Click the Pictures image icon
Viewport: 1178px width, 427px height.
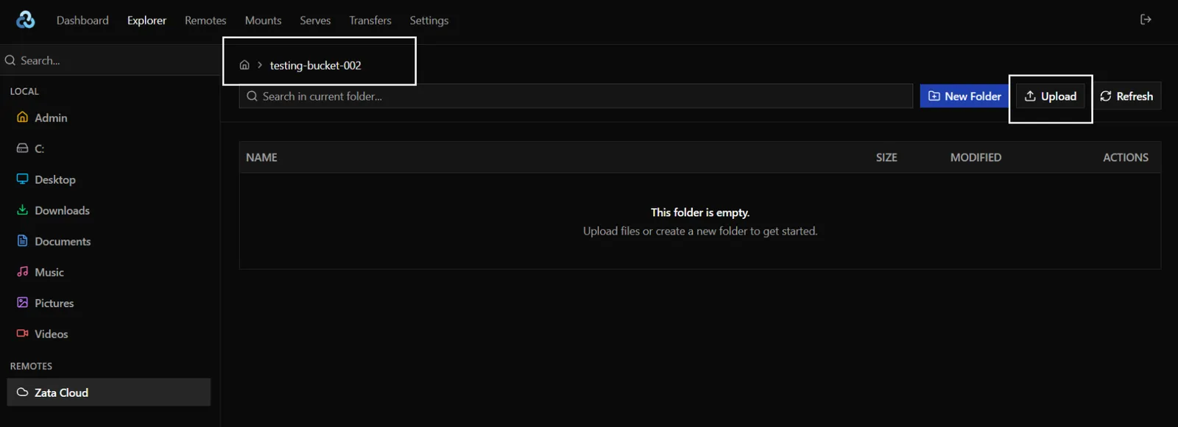click(x=22, y=302)
